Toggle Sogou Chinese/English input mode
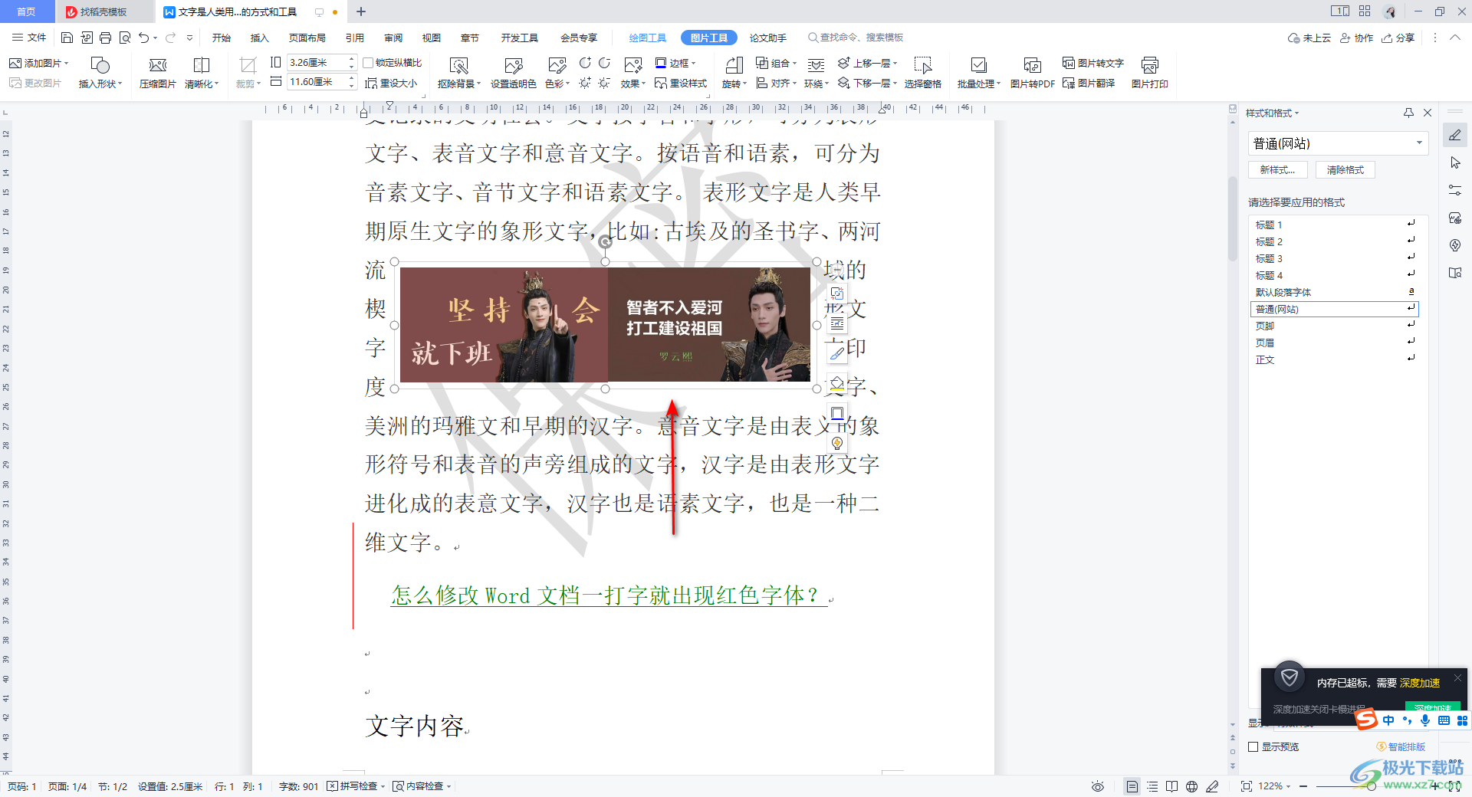 [x=1388, y=720]
